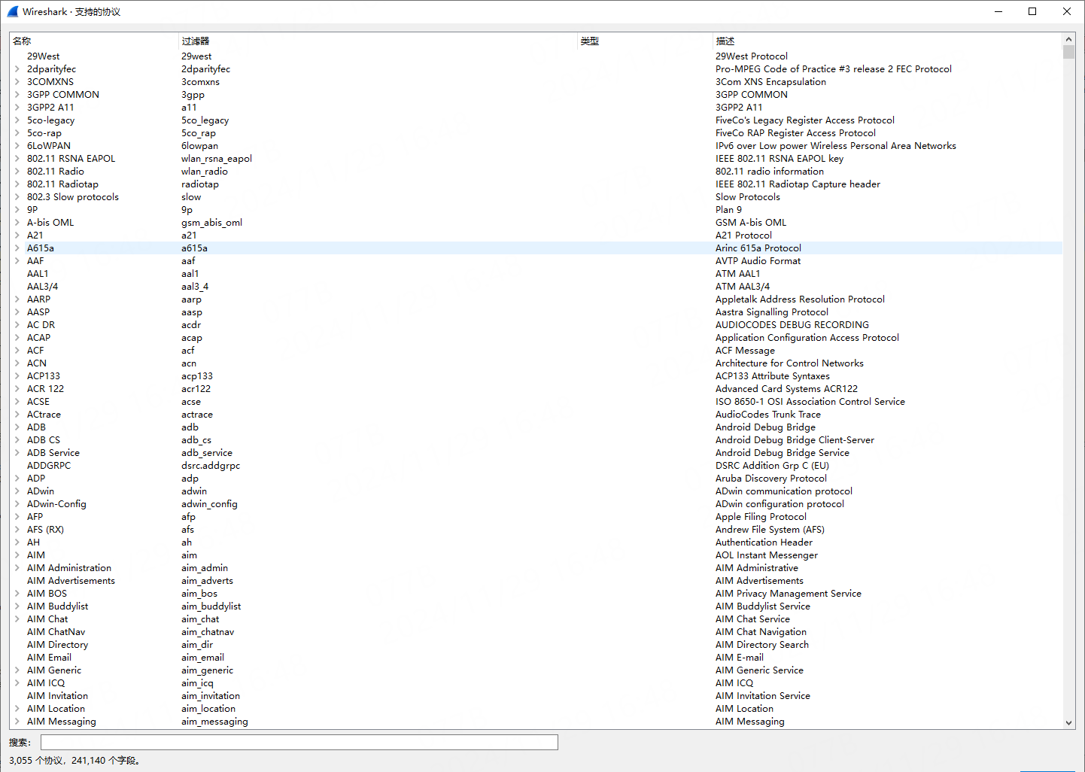Select the AIM Email row
Screen dimensions: 1085x772
[536, 658]
